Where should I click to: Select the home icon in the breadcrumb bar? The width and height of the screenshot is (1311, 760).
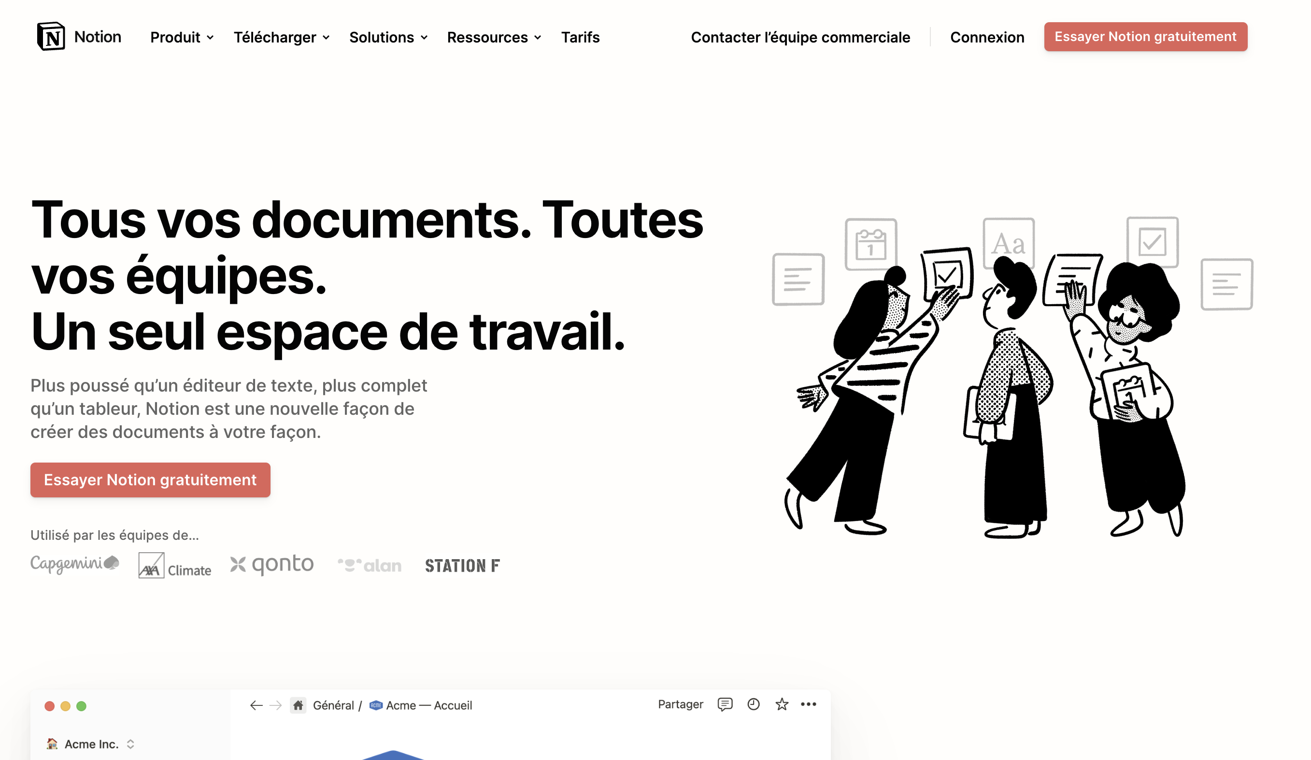[x=299, y=705]
